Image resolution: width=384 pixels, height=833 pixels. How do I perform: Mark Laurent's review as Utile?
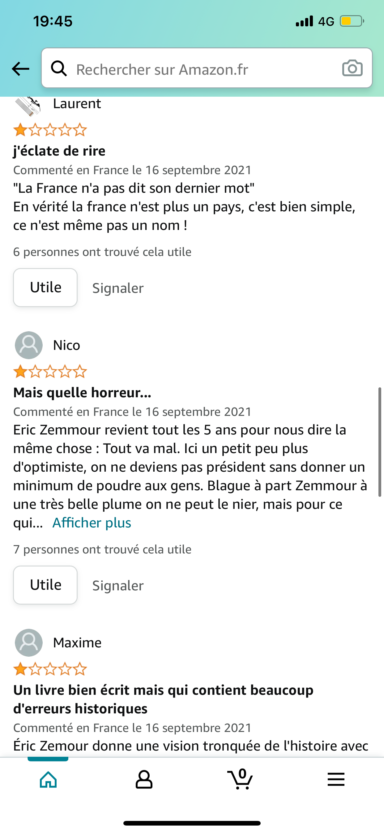coord(45,288)
